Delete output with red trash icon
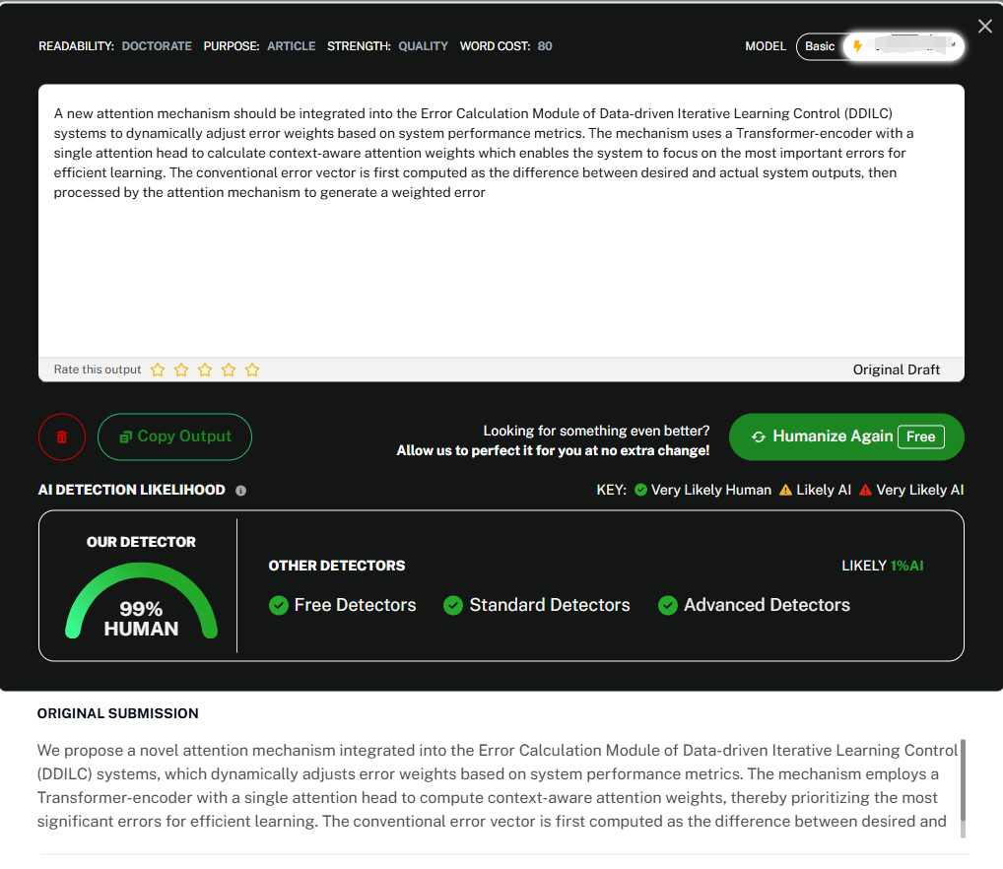The height and width of the screenshot is (869, 1003). click(x=62, y=436)
